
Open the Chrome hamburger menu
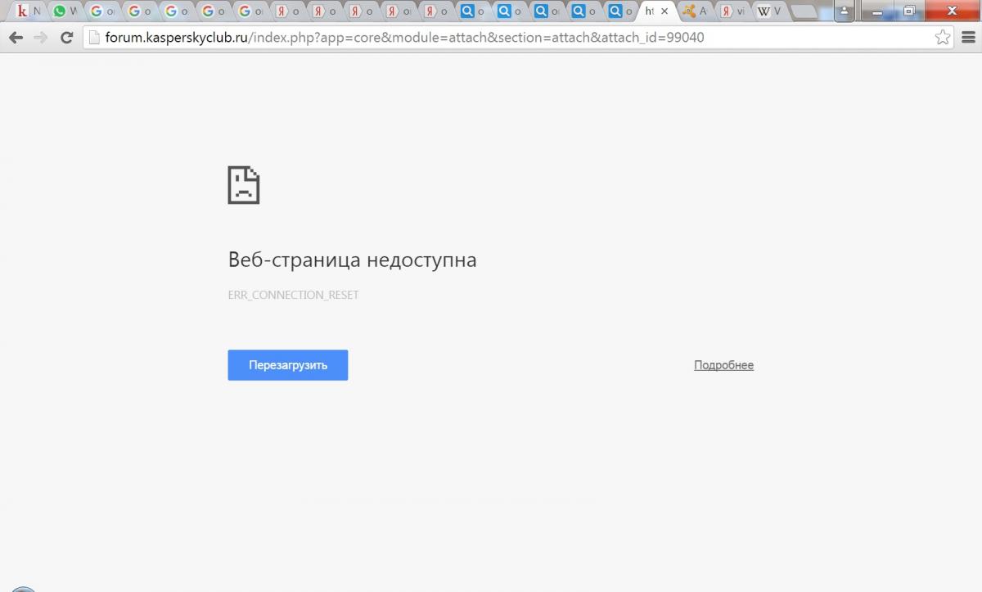(967, 38)
